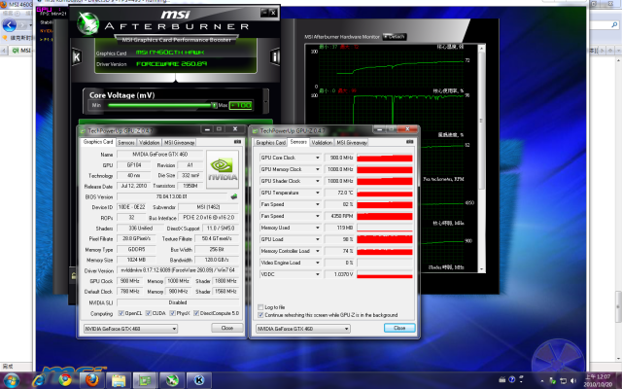Select Sensors tab in Graphics Card GPU-Z window
622x389 pixels.
pos(126,143)
